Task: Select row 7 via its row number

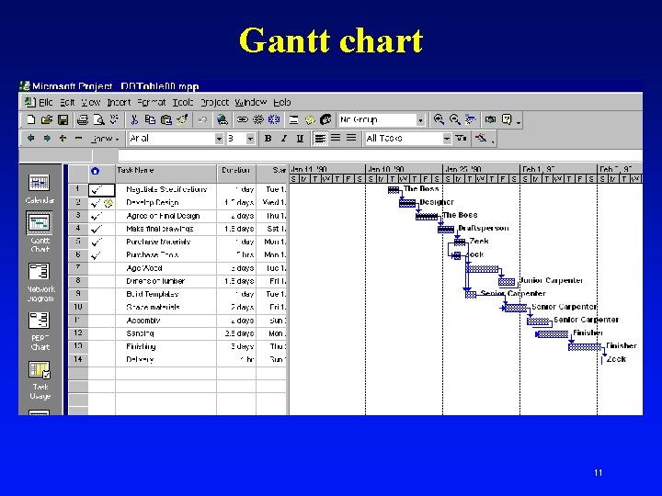Action: (x=78, y=268)
